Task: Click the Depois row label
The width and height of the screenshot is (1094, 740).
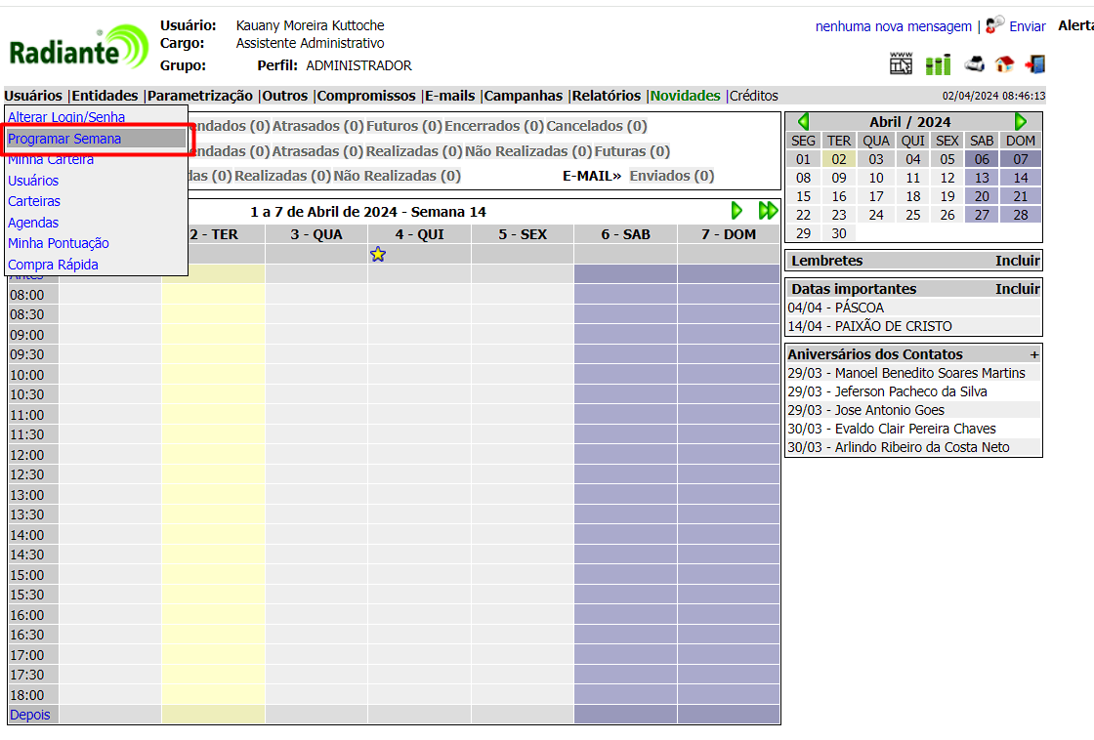Action: (30, 715)
